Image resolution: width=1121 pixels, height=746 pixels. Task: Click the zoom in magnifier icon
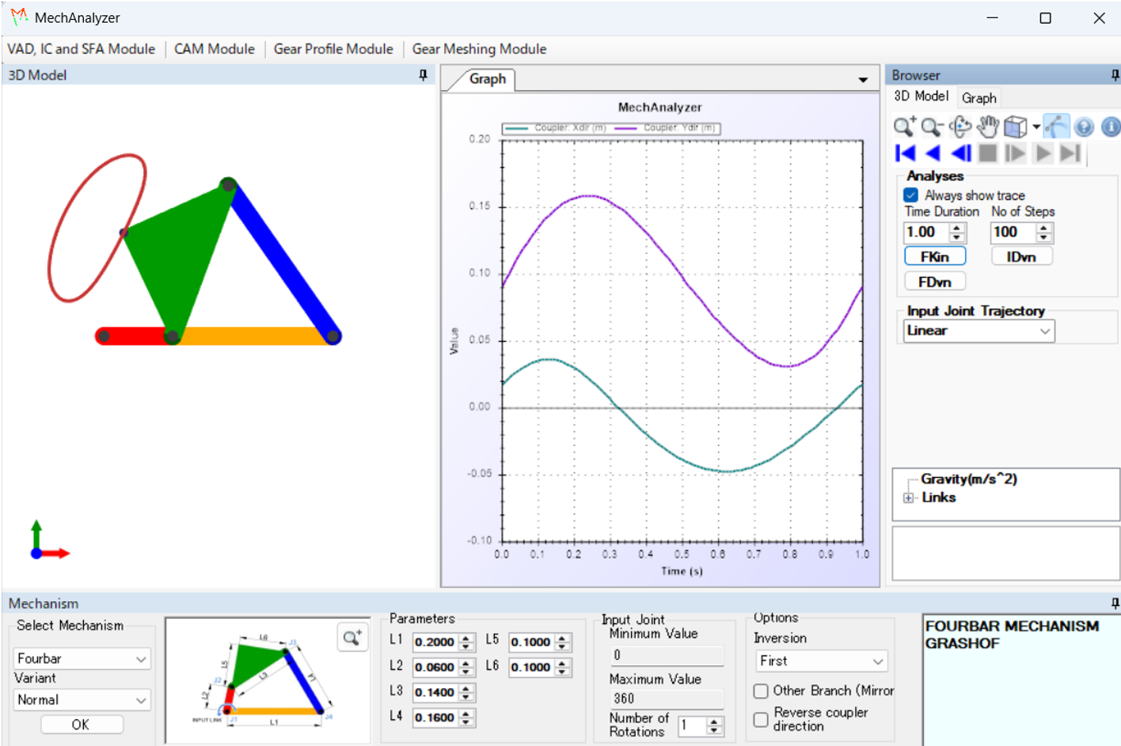pyautogui.click(x=904, y=127)
